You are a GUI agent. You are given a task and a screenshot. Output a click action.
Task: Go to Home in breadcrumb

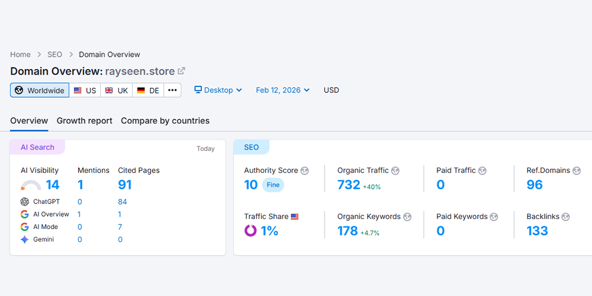pyautogui.click(x=20, y=54)
